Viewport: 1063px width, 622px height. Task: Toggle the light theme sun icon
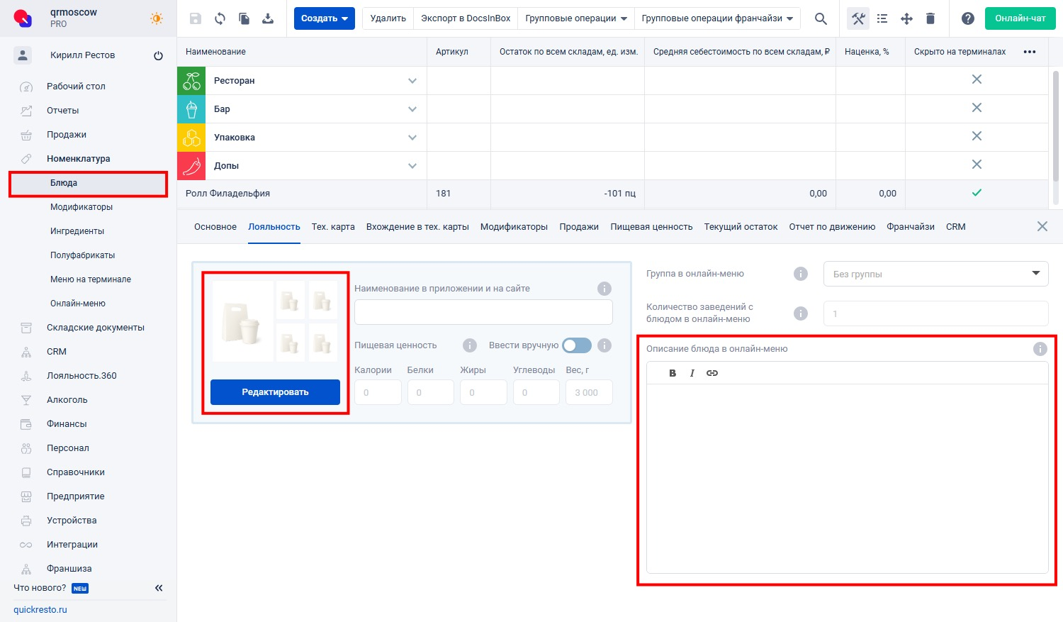(x=156, y=19)
